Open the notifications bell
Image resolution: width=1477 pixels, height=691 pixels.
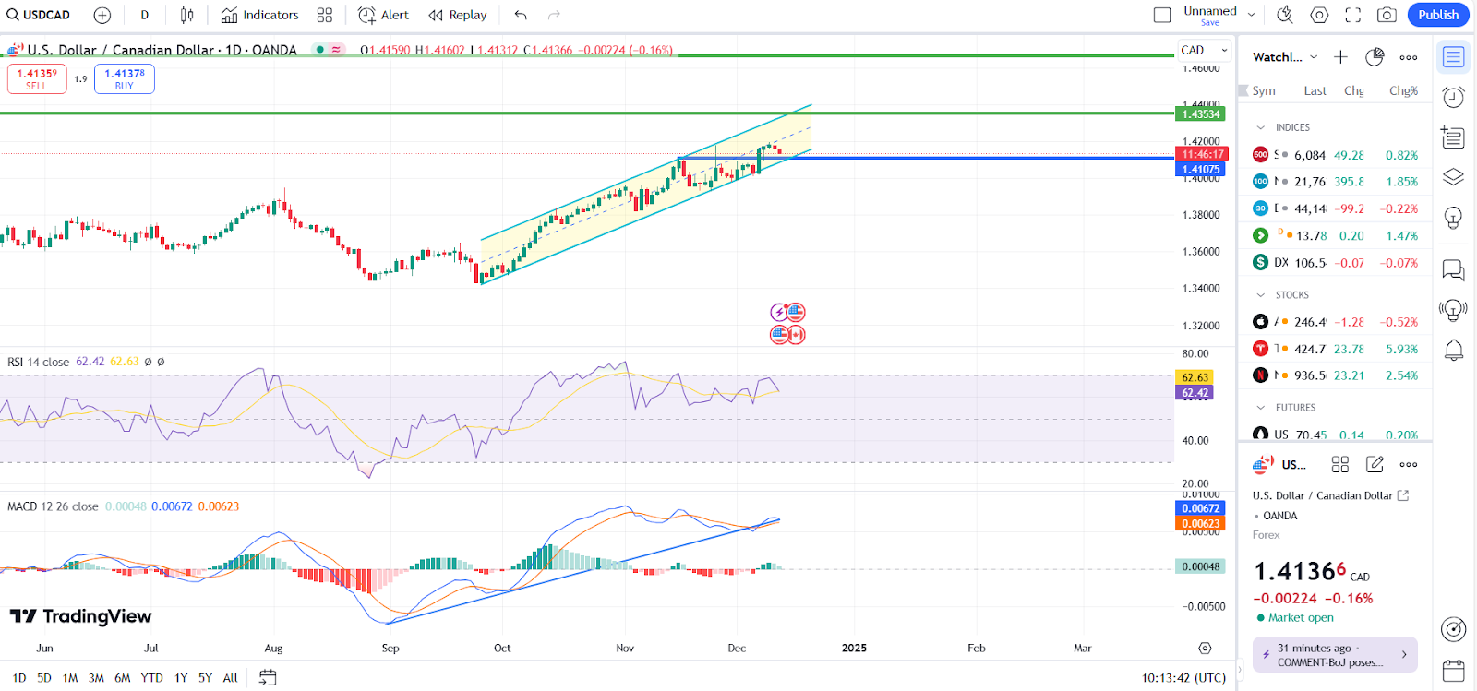click(1453, 351)
